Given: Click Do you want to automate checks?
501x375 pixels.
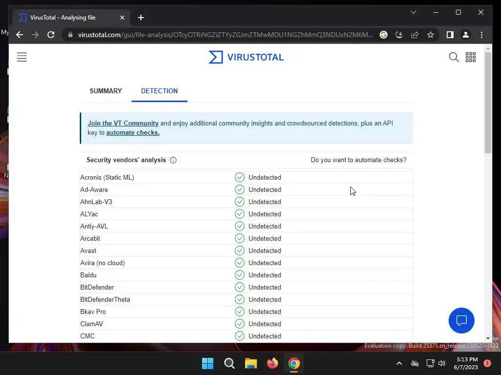Looking at the screenshot, I should coord(359,160).
